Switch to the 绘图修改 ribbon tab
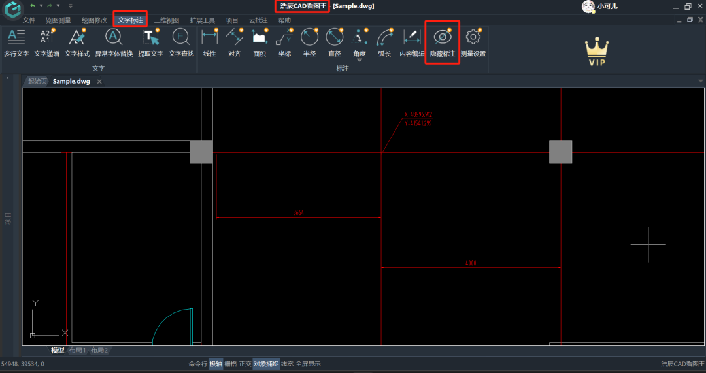Screen dimensions: 706x373 pos(95,20)
